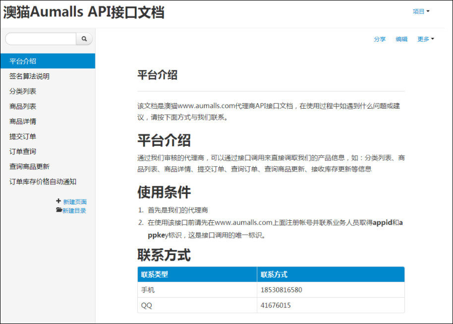Click the large 联系方式 section heading
This screenshot has width=453, height=324.
tap(164, 255)
